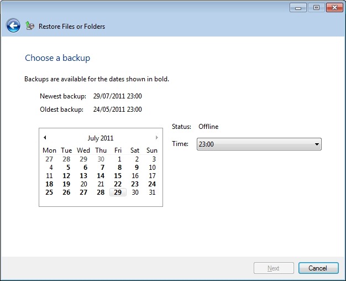Screen dimensions: 346x281
Task: Select July 9 backup date
Action: click(x=135, y=168)
